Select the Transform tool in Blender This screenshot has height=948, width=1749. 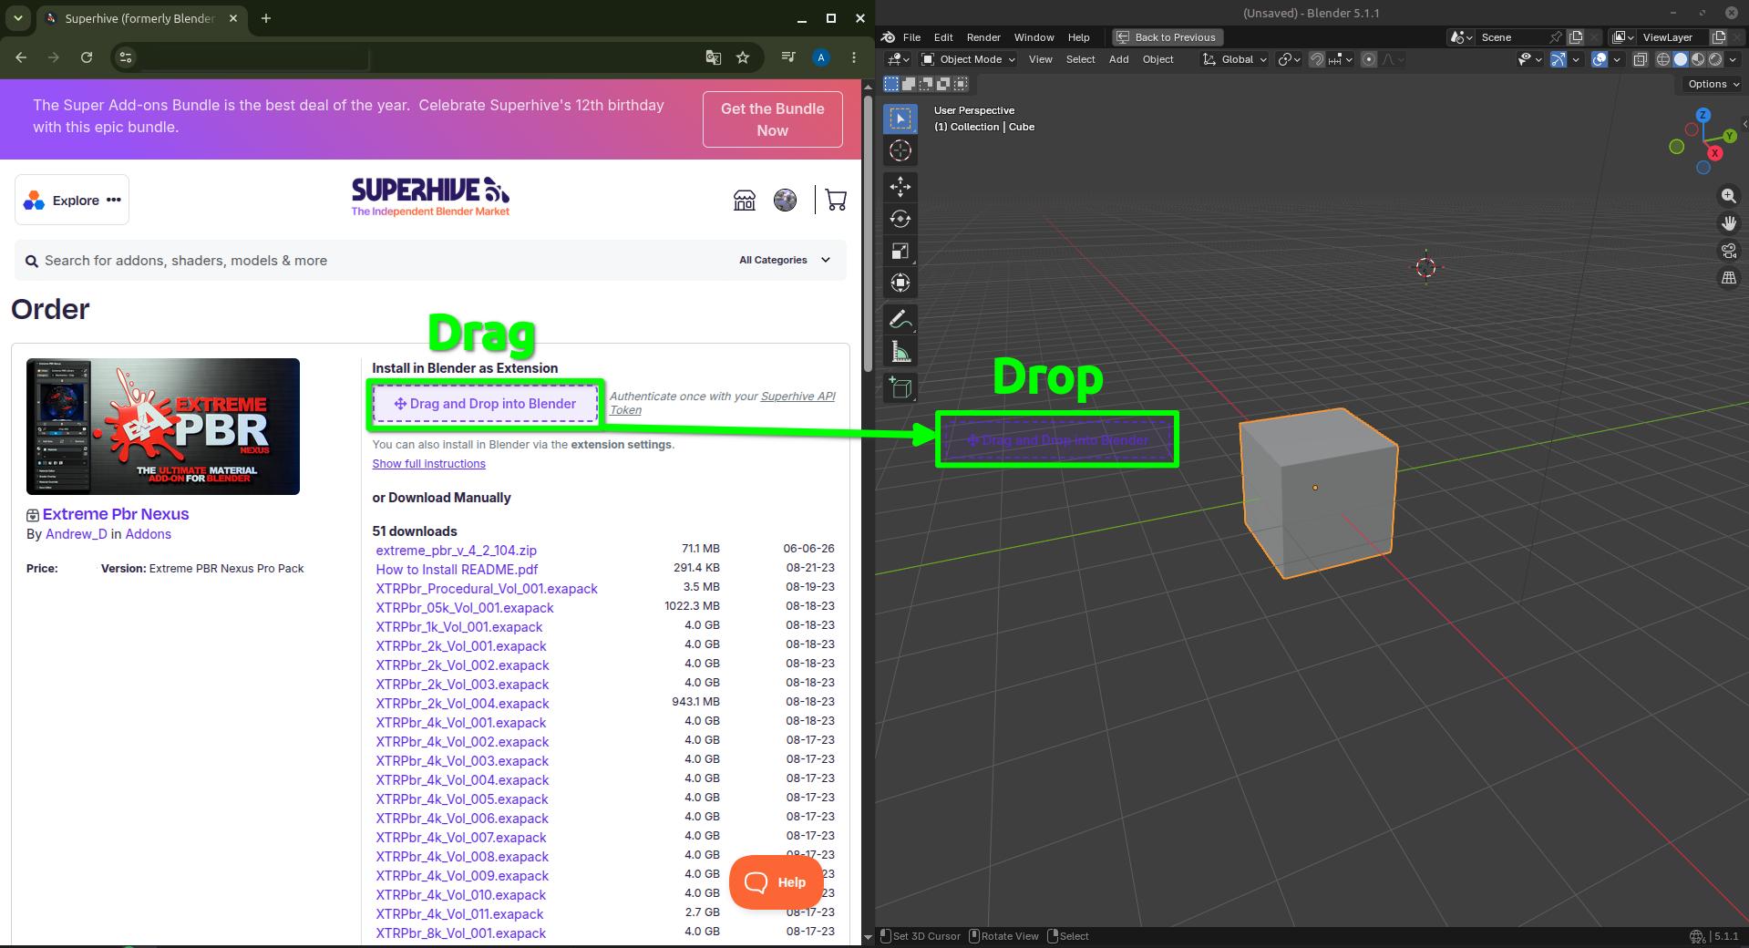(900, 283)
